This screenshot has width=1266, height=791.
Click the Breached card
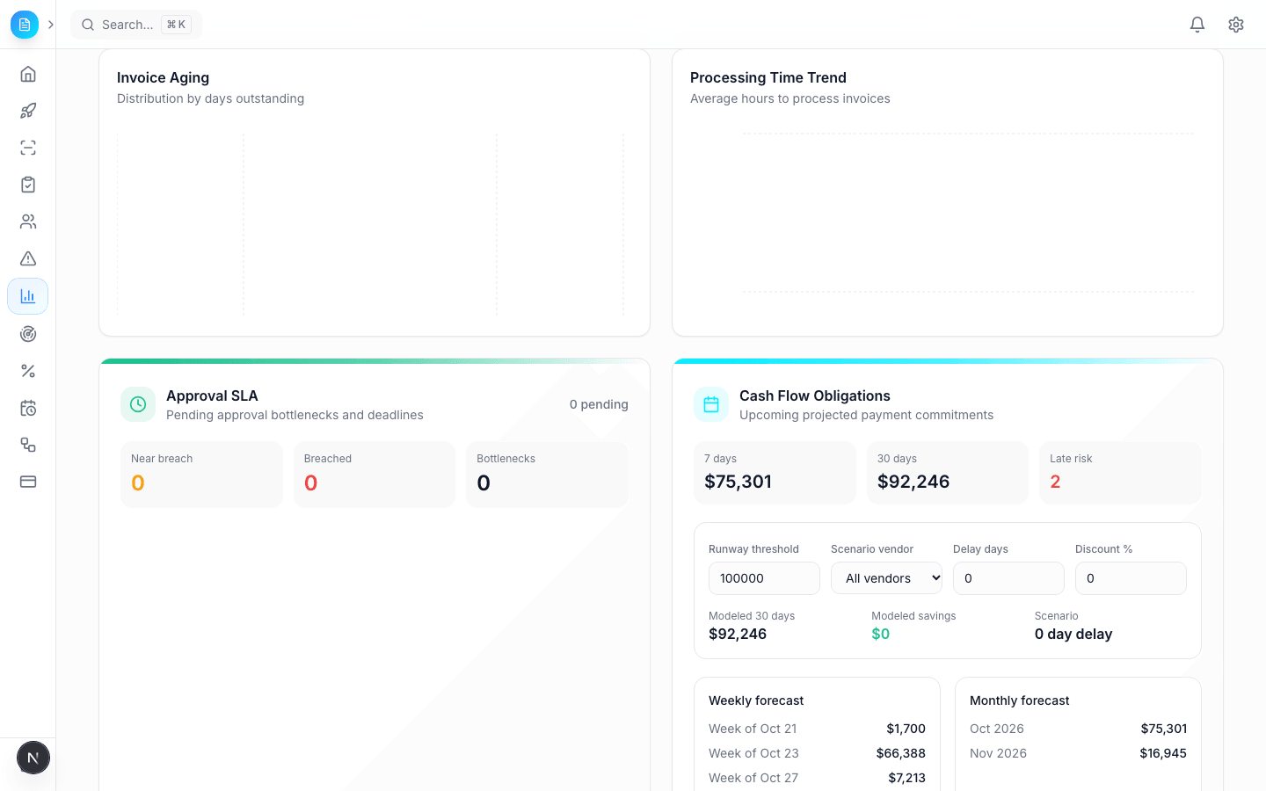[x=375, y=475]
